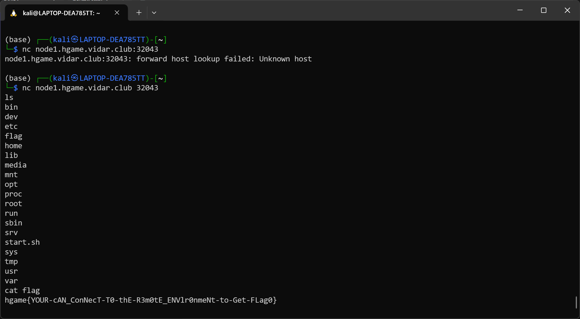Click the Kali logo symbol in the second prompt
580x319 pixels.
(75, 78)
